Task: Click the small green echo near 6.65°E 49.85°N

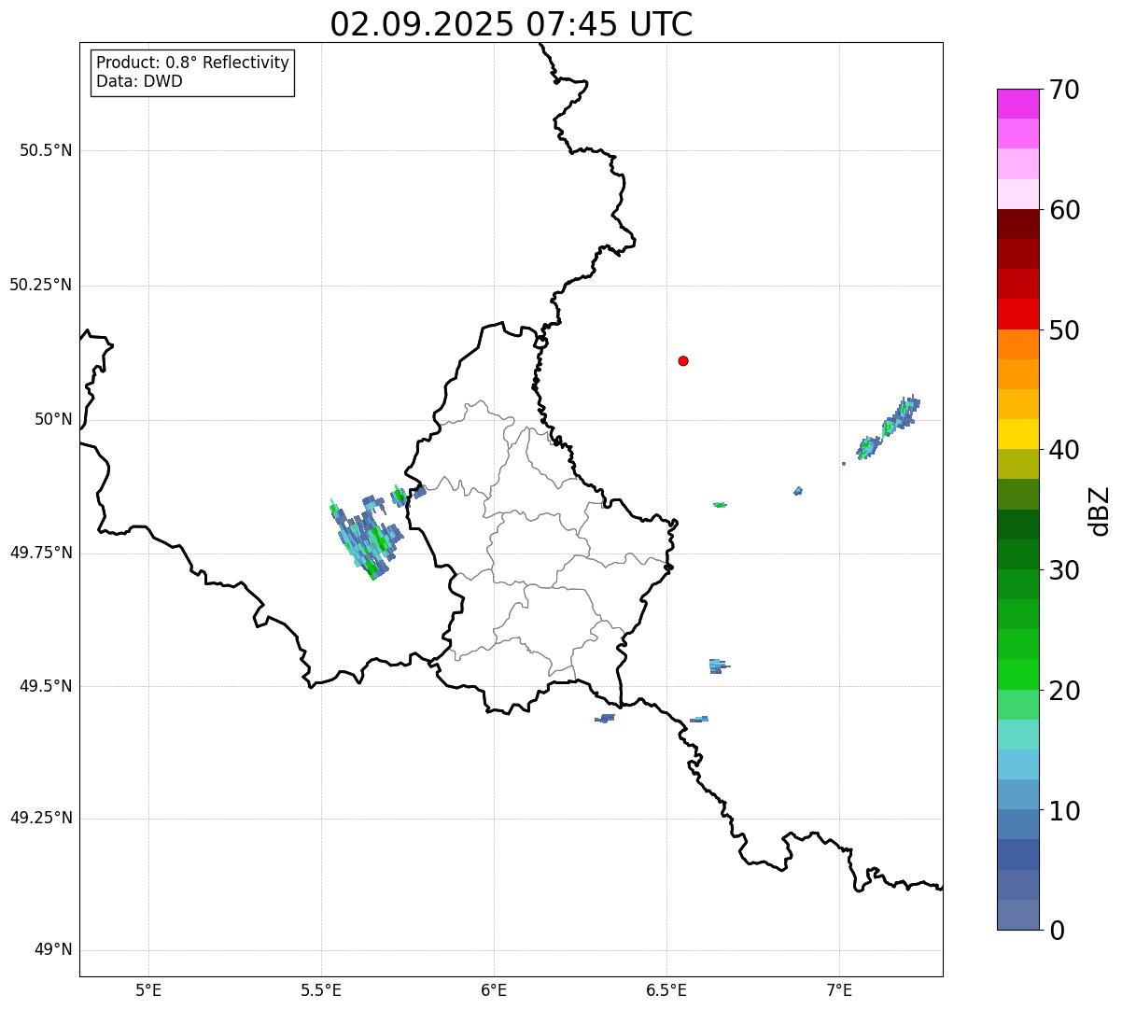Action: (720, 505)
